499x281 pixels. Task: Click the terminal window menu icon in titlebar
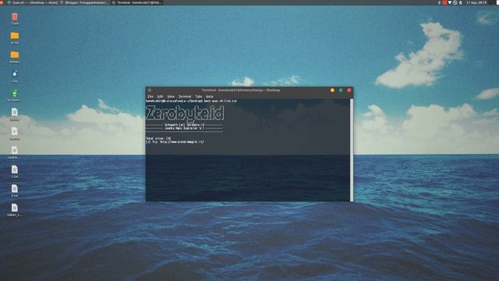point(150,91)
